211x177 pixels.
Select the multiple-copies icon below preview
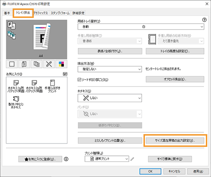37,64
